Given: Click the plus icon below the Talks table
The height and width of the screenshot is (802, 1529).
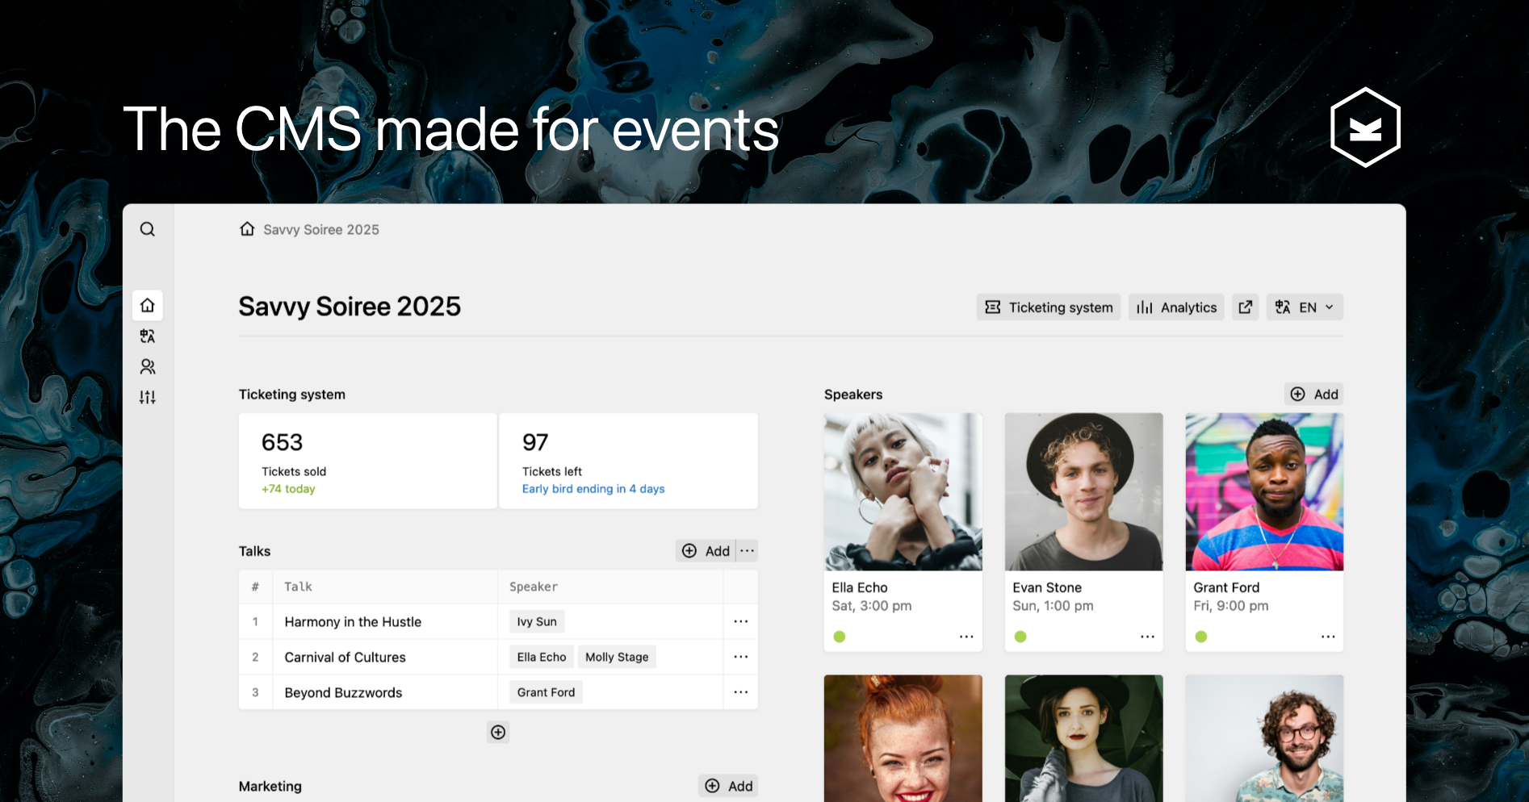Looking at the screenshot, I should [497, 732].
